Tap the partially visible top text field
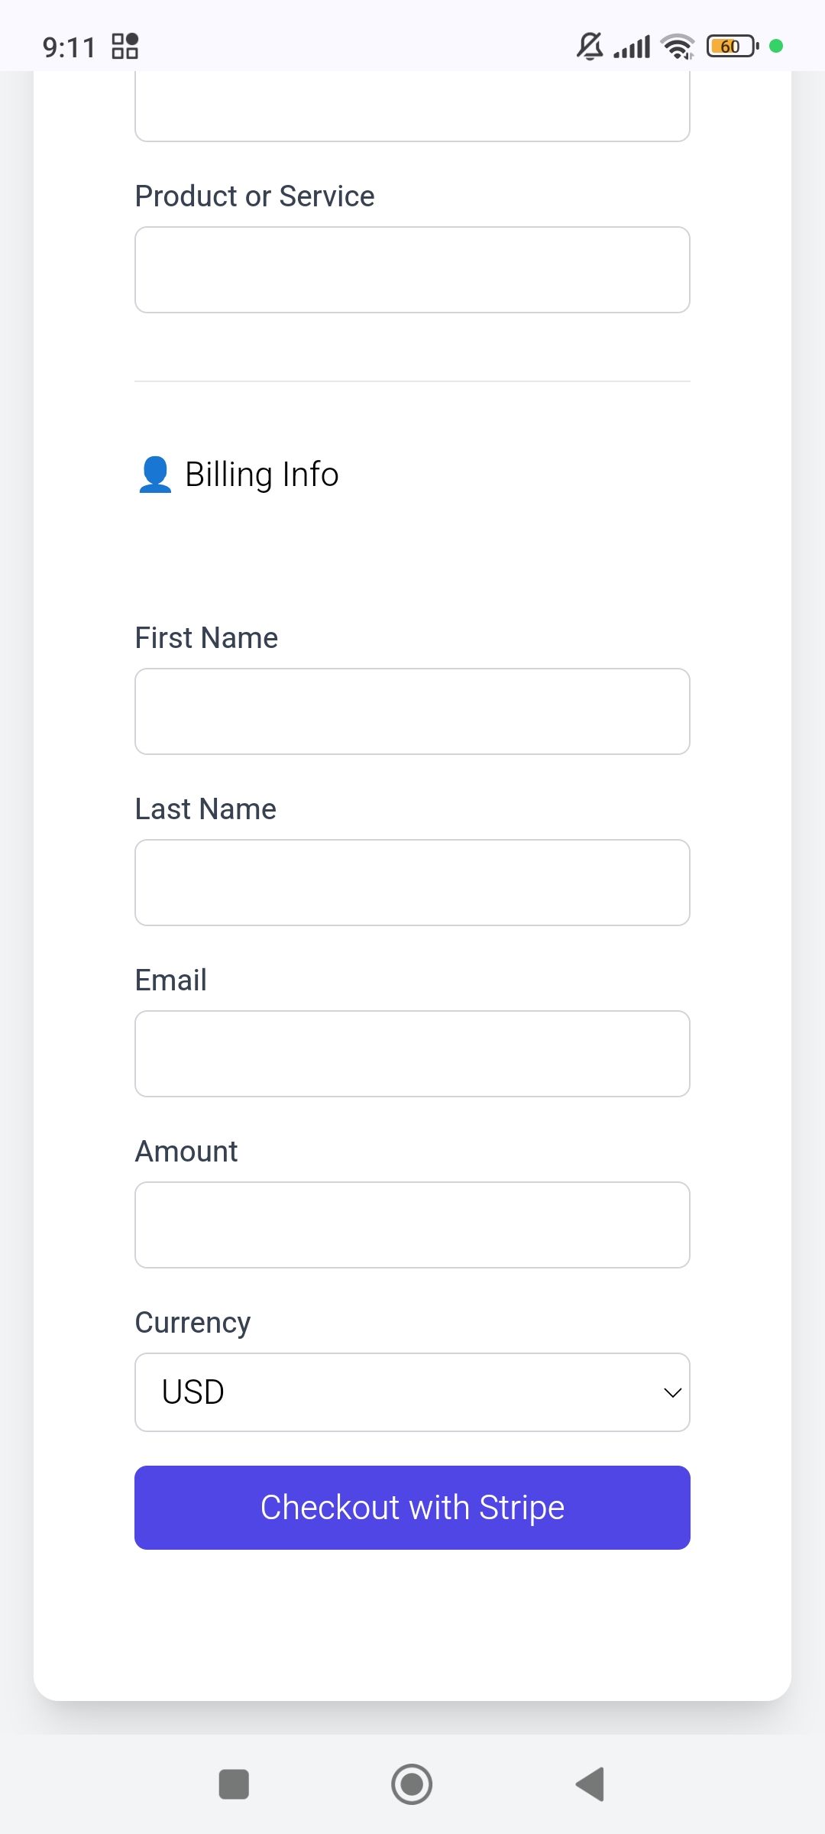 click(x=412, y=107)
